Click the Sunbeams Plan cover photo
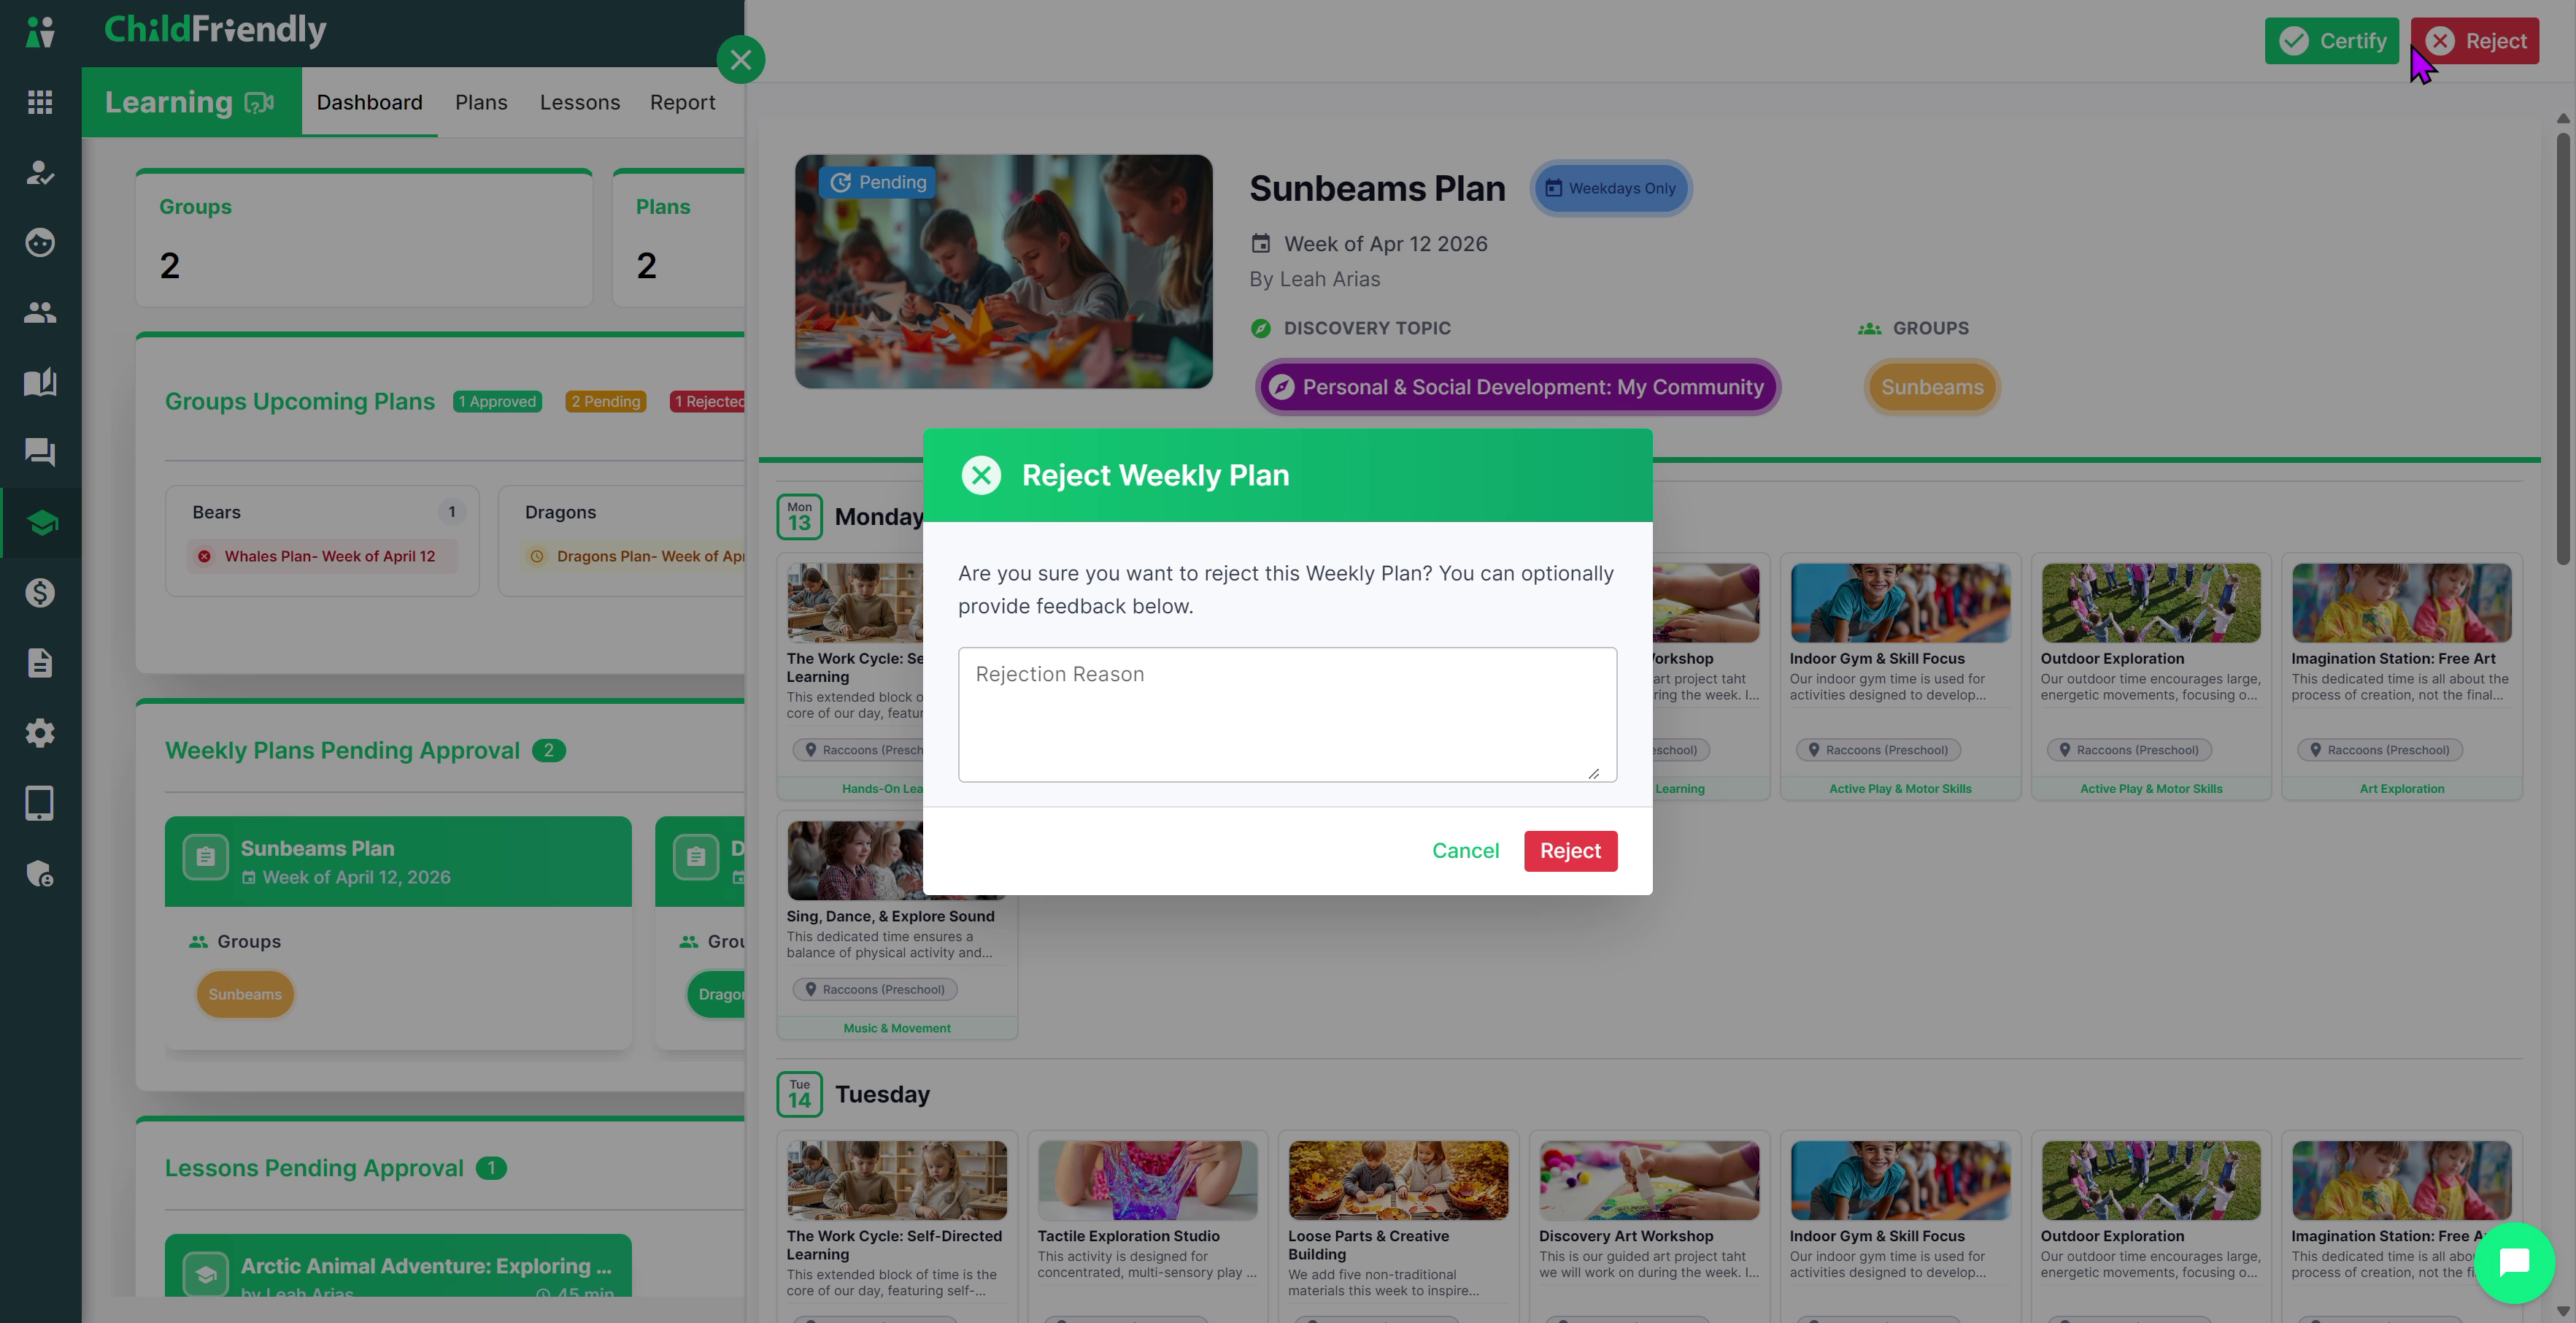2576x1323 pixels. [x=1004, y=271]
